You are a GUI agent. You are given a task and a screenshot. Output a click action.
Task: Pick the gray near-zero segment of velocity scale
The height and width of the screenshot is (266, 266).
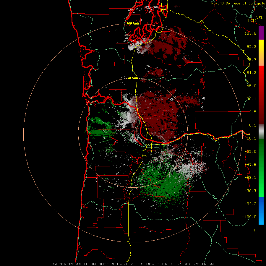261,132
